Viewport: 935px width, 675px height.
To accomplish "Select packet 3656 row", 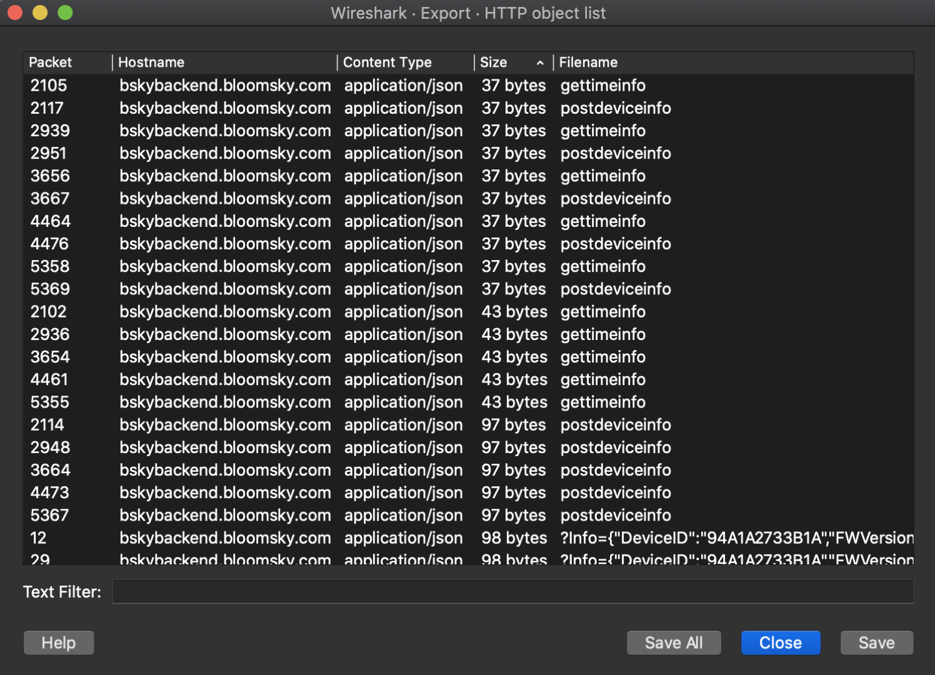I will [468, 176].
